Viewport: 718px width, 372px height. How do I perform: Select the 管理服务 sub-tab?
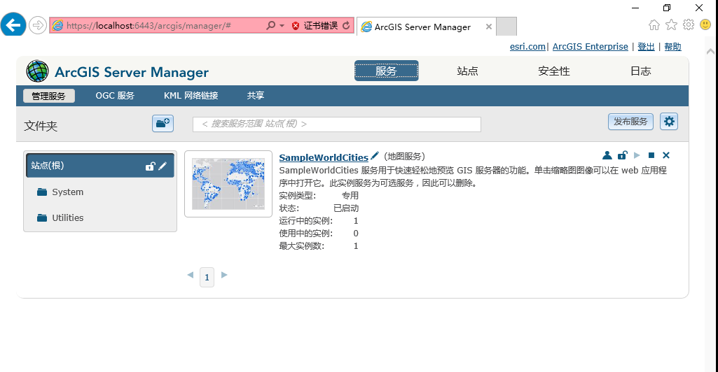[48, 96]
